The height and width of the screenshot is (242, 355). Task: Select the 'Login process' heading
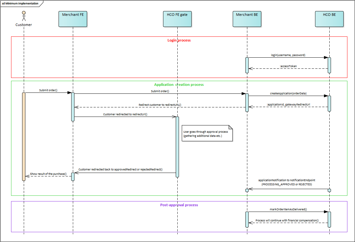coord(179,40)
